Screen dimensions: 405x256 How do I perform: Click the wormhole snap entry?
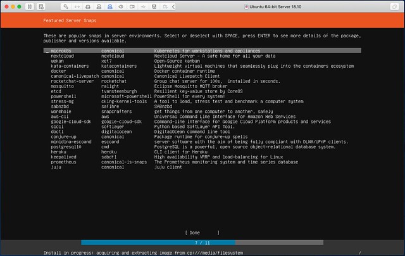coord(202,112)
